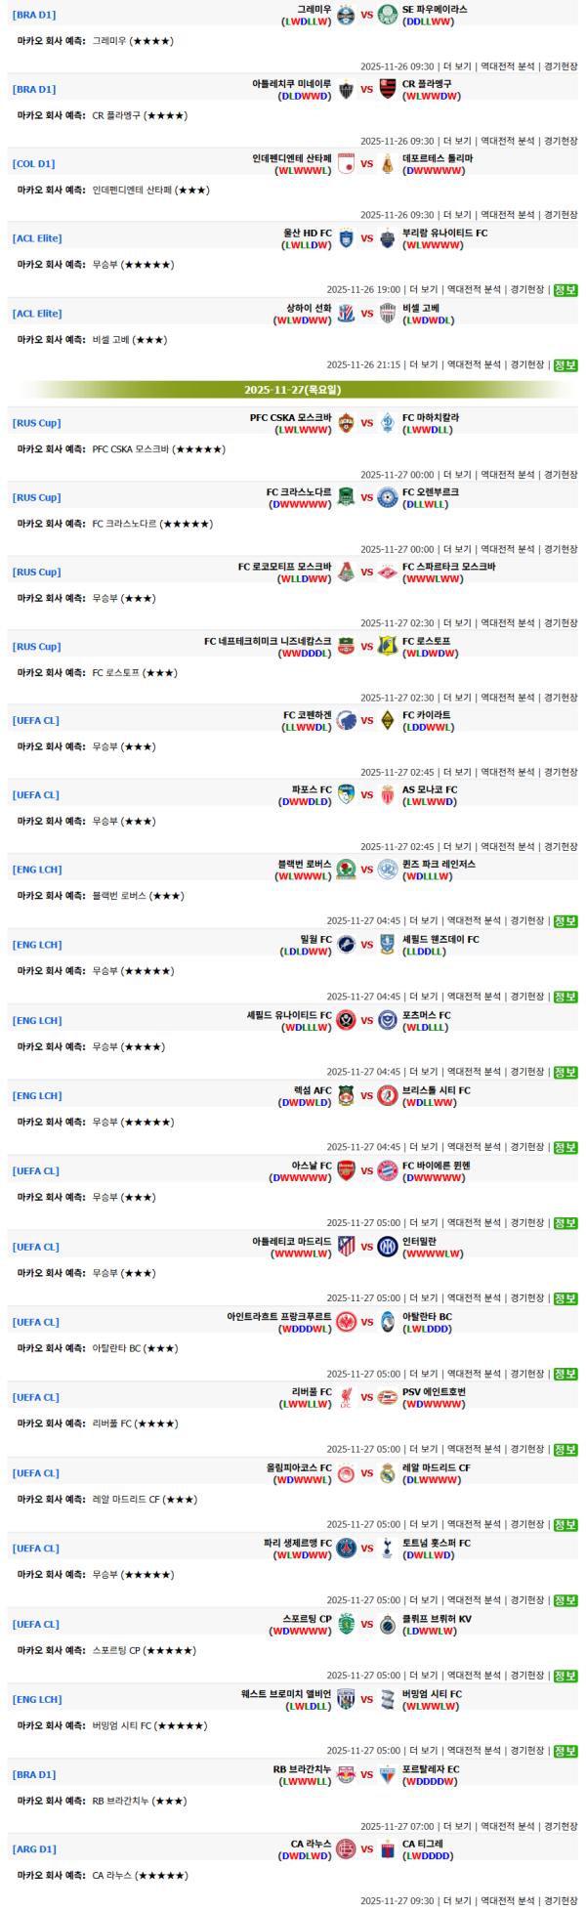Viewport: 586px width, 1911px height.
Task: Click the Liverpool FC crest icon
Action: 346,1397
